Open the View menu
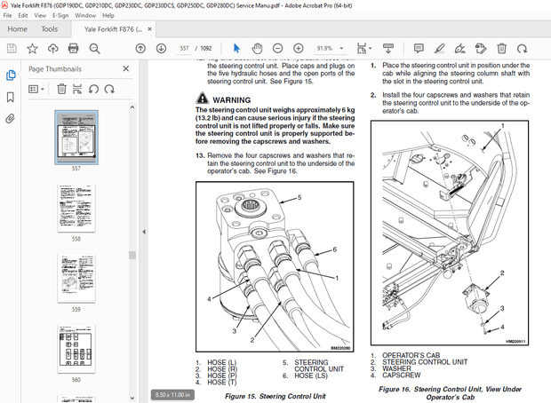The width and height of the screenshot is (551, 403). pos(40,15)
